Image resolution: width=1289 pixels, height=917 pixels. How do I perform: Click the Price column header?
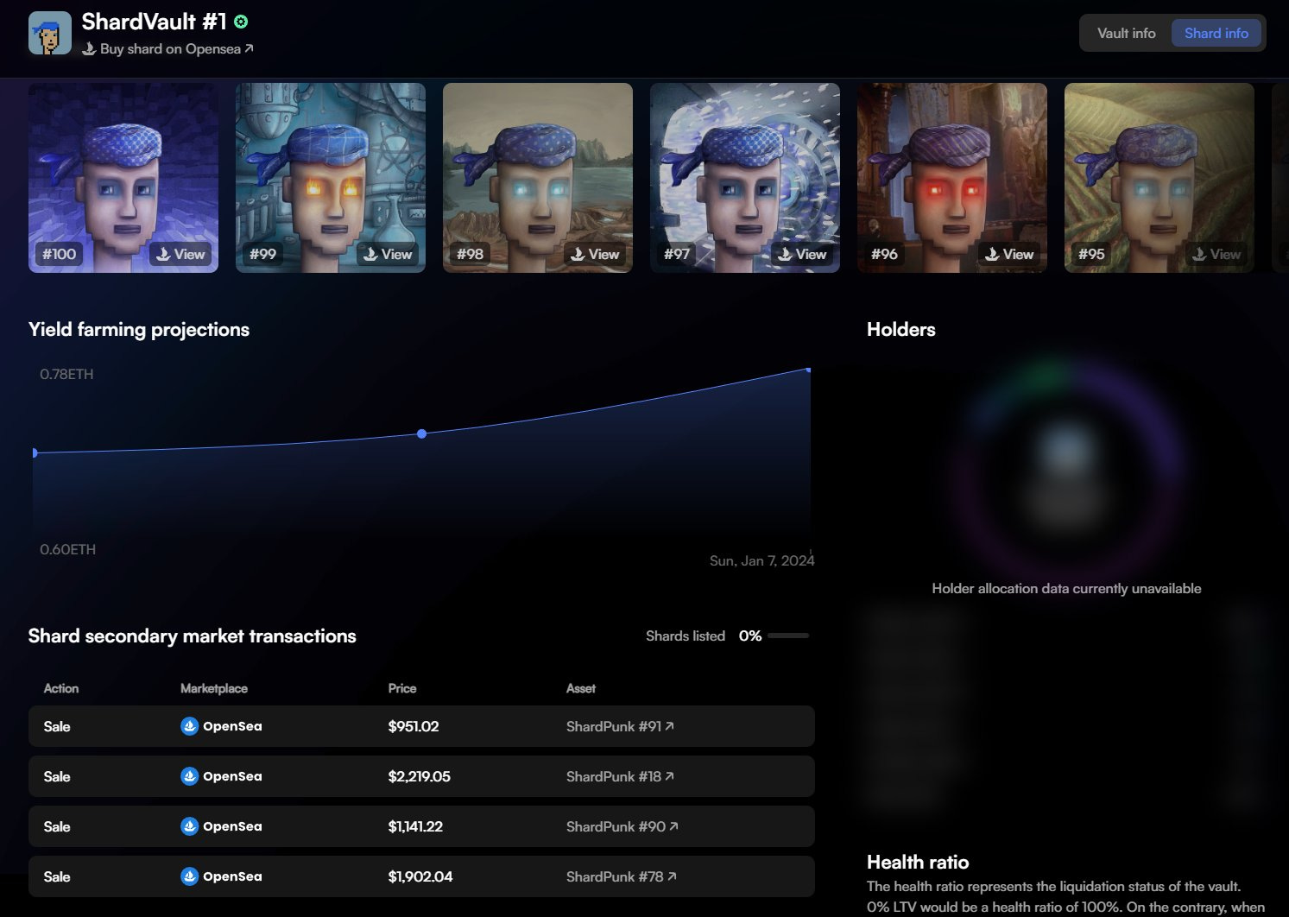pyautogui.click(x=402, y=688)
